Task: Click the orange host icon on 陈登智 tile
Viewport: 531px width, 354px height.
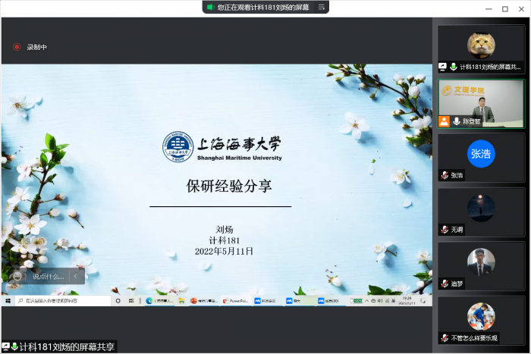Action: tap(444, 121)
